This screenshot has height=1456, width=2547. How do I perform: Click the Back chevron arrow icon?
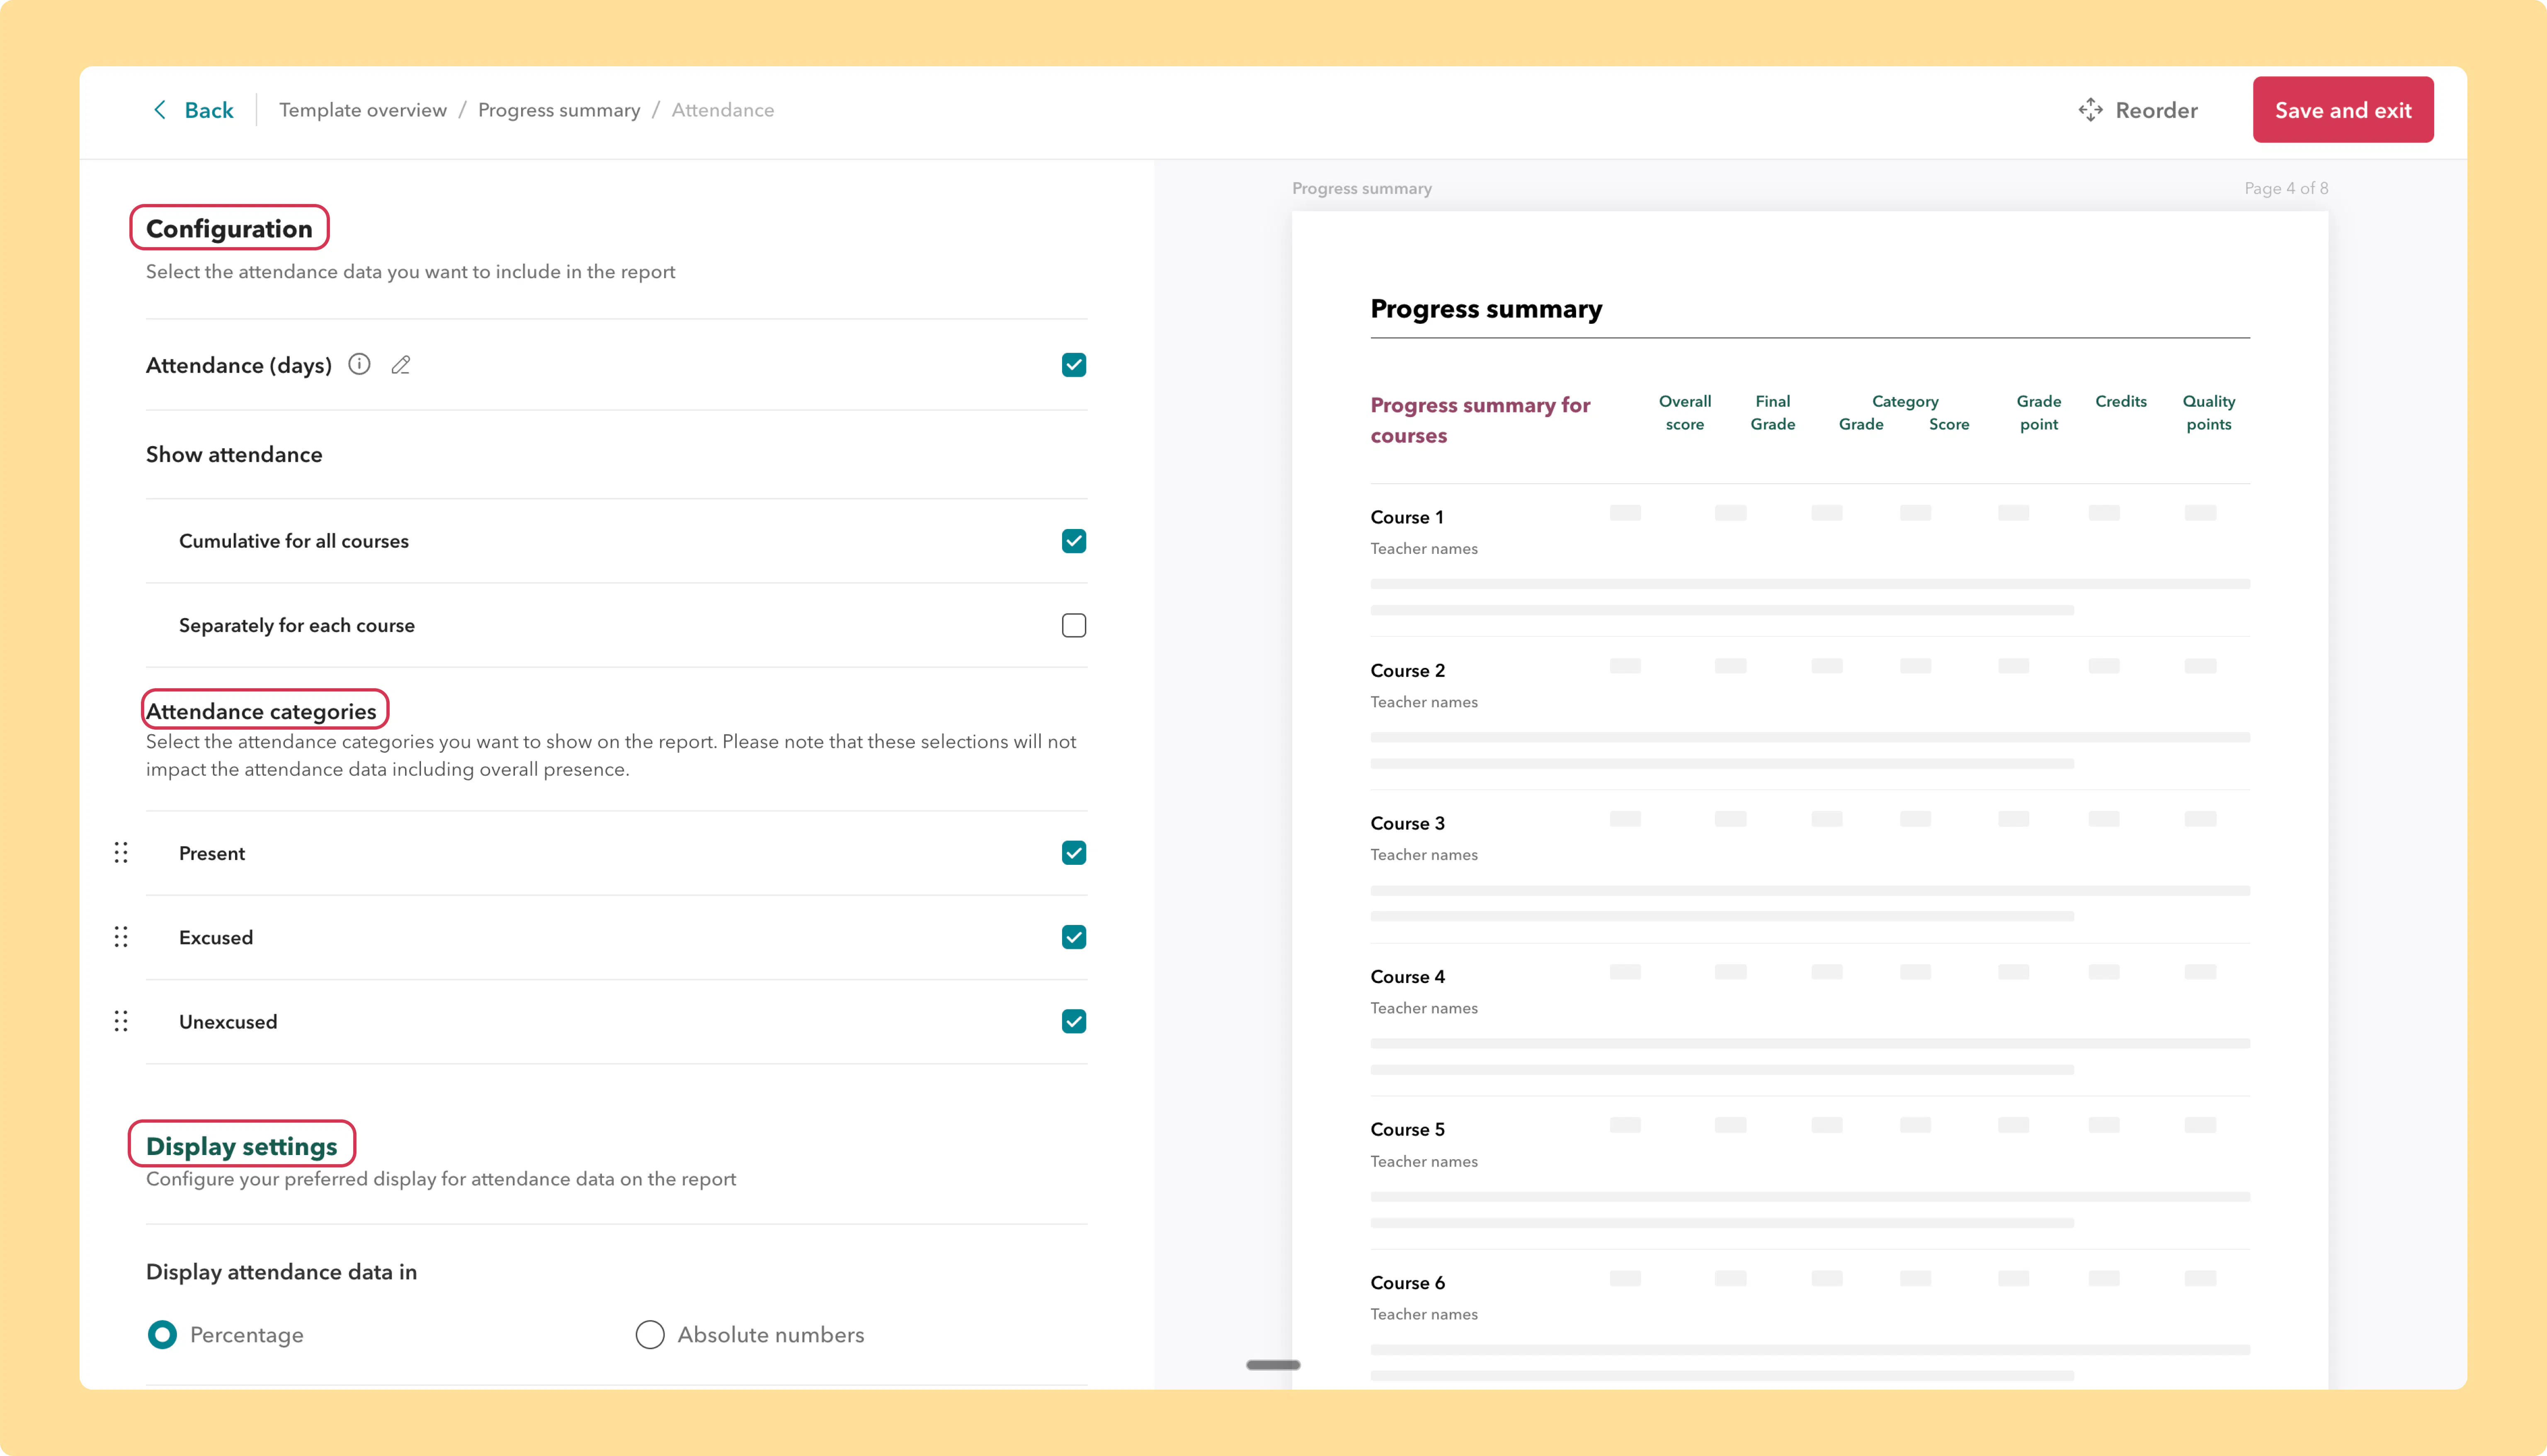coord(160,110)
